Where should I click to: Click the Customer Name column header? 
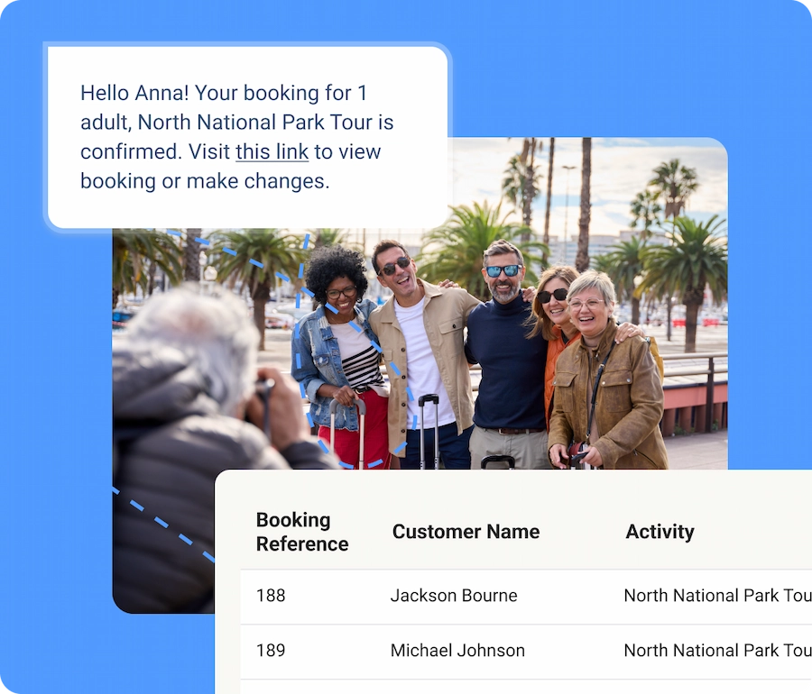click(x=466, y=532)
